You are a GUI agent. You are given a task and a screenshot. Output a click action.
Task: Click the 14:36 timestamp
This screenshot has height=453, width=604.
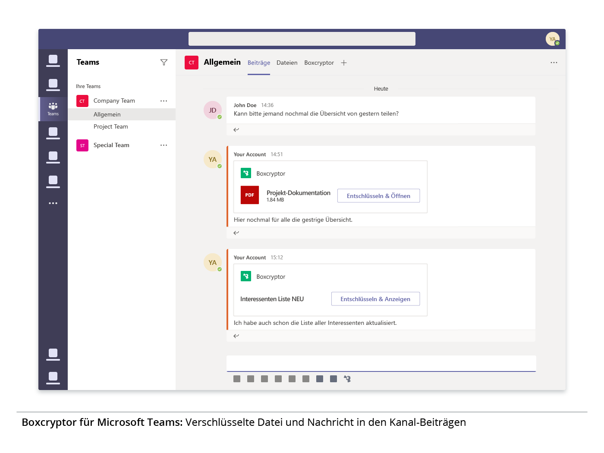267,105
